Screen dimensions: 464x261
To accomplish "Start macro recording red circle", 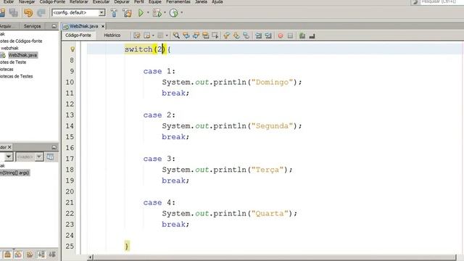I will tap(281, 36).
